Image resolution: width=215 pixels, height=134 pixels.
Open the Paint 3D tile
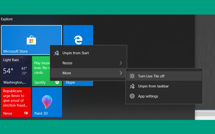47,102
